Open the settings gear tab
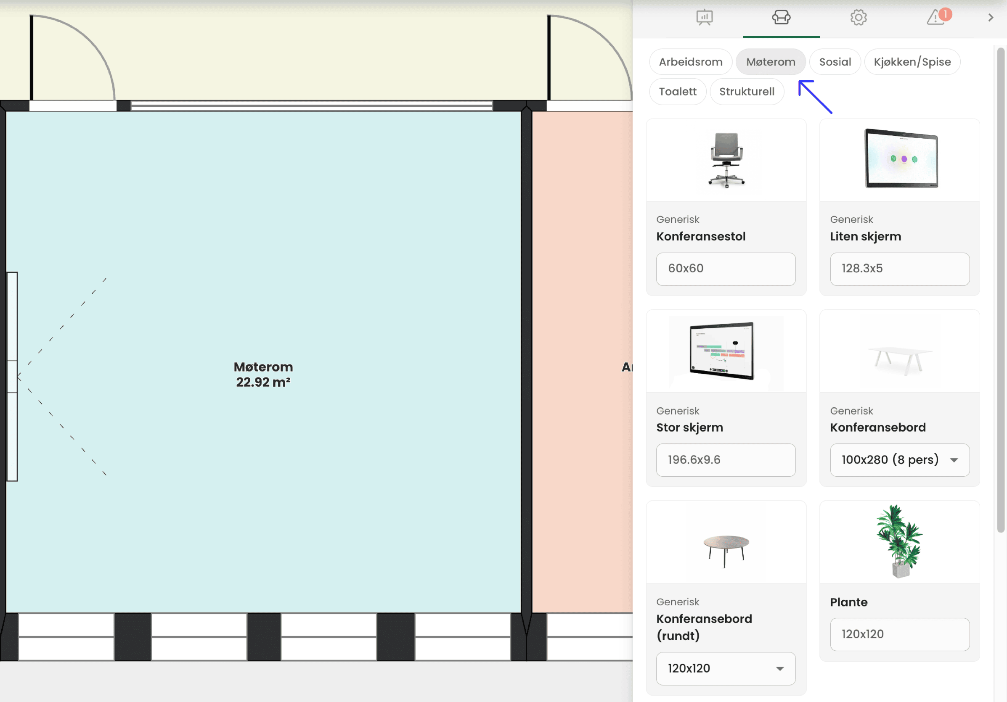Image resolution: width=1007 pixels, height=702 pixels. coord(859,18)
